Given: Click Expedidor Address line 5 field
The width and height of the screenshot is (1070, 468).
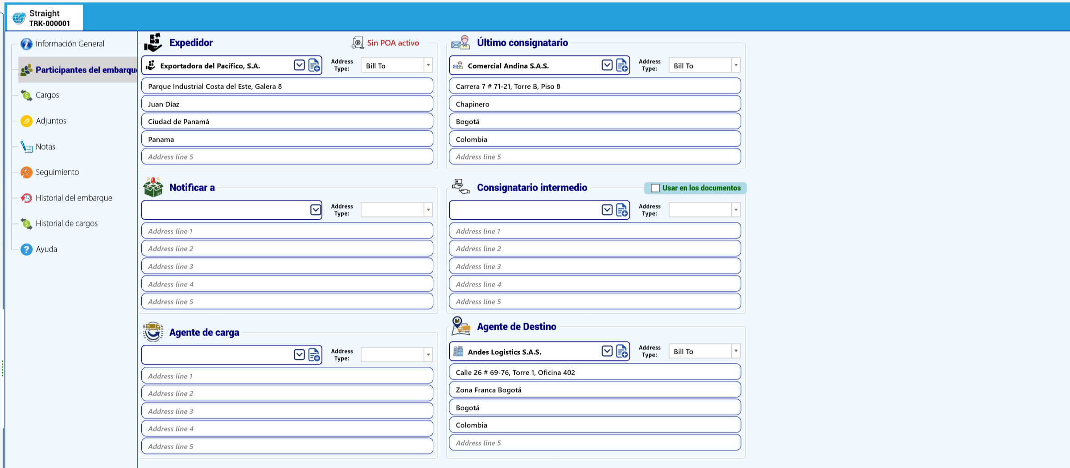Looking at the screenshot, I should click(x=287, y=157).
